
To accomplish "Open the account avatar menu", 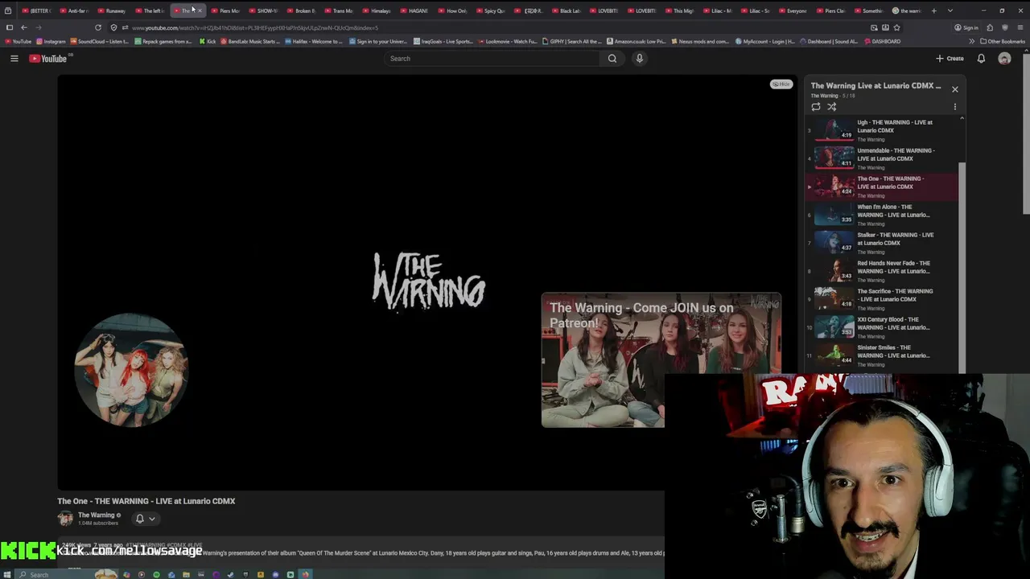I will [x=1004, y=59].
